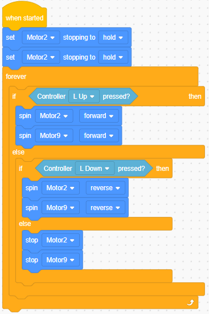Open Motor9 dropdown in spin reverse block
Viewport: 209px width, 314px height.
coord(60,208)
